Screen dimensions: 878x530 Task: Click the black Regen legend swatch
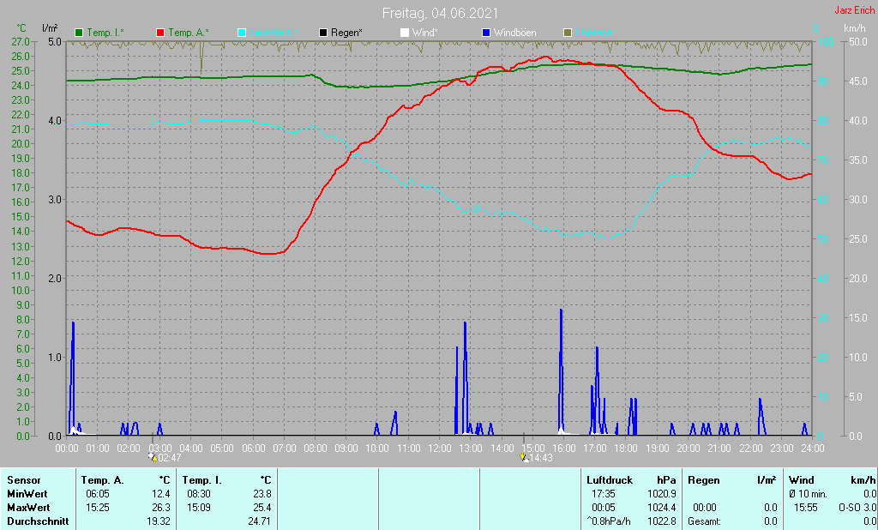tap(322, 33)
